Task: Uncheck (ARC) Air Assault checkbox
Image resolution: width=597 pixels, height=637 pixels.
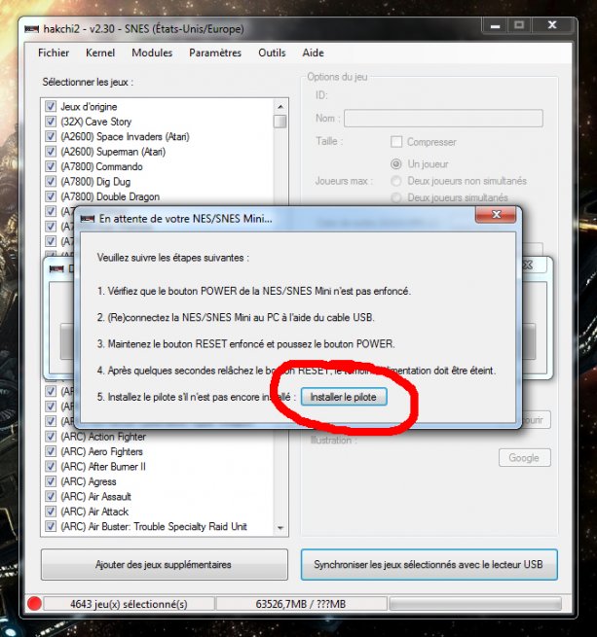Action: coord(51,496)
